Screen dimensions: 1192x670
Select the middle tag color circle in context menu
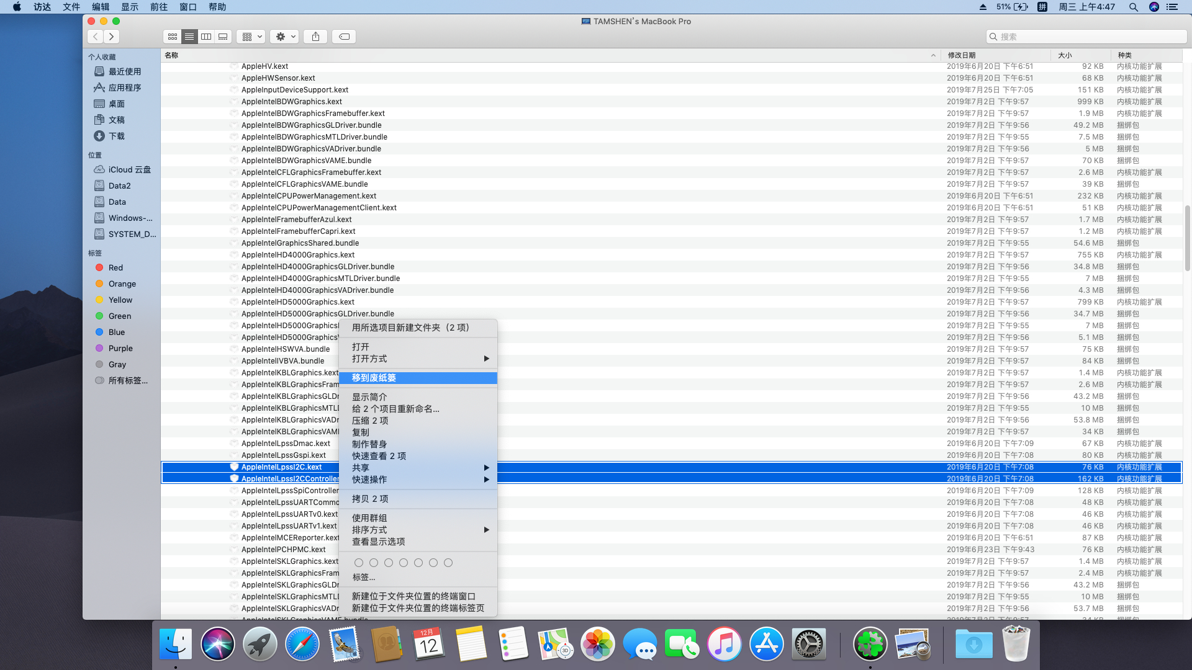(x=404, y=563)
